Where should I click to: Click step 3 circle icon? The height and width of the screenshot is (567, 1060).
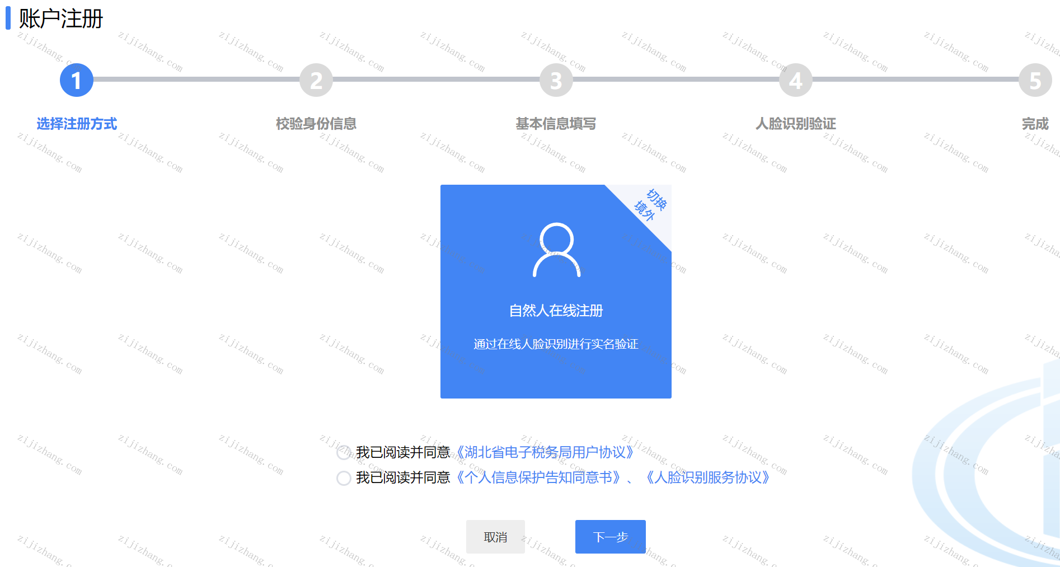(x=556, y=80)
